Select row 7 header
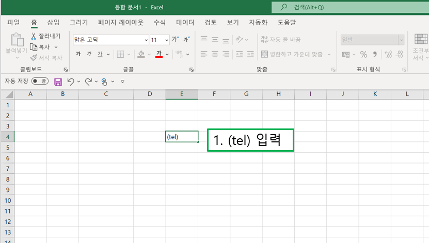This screenshot has height=243, width=429. click(x=8, y=169)
